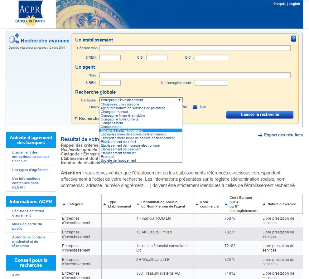
Task: Open Les types d'agrément menu item
Action: coord(30,170)
